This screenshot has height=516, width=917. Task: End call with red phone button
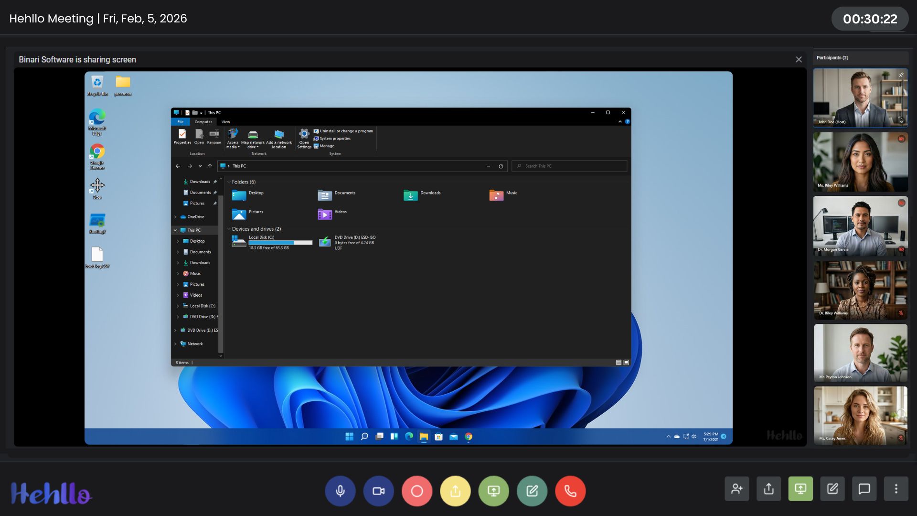click(x=570, y=491)
